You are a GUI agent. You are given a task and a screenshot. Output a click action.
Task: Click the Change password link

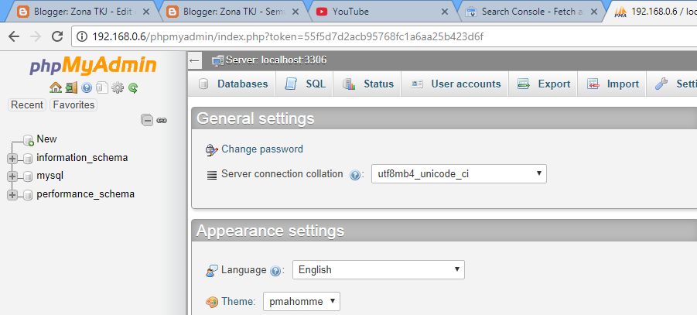point(262,149)
